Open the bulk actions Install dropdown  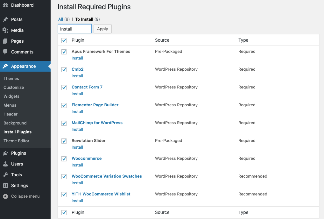(75, 29)
